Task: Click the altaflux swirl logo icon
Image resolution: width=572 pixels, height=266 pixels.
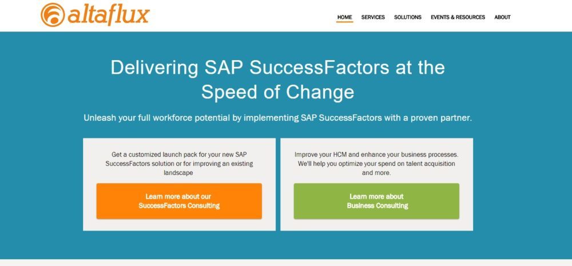Action: pyautogui.click(x=54, y=14)
